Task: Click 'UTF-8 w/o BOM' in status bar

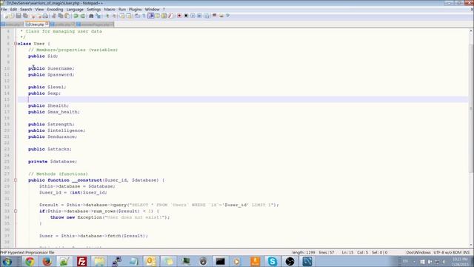Action: click(447, 252)
